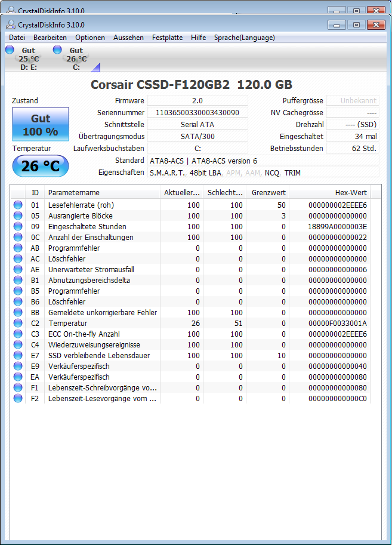Click the Schlecht column header

point(225,192)
